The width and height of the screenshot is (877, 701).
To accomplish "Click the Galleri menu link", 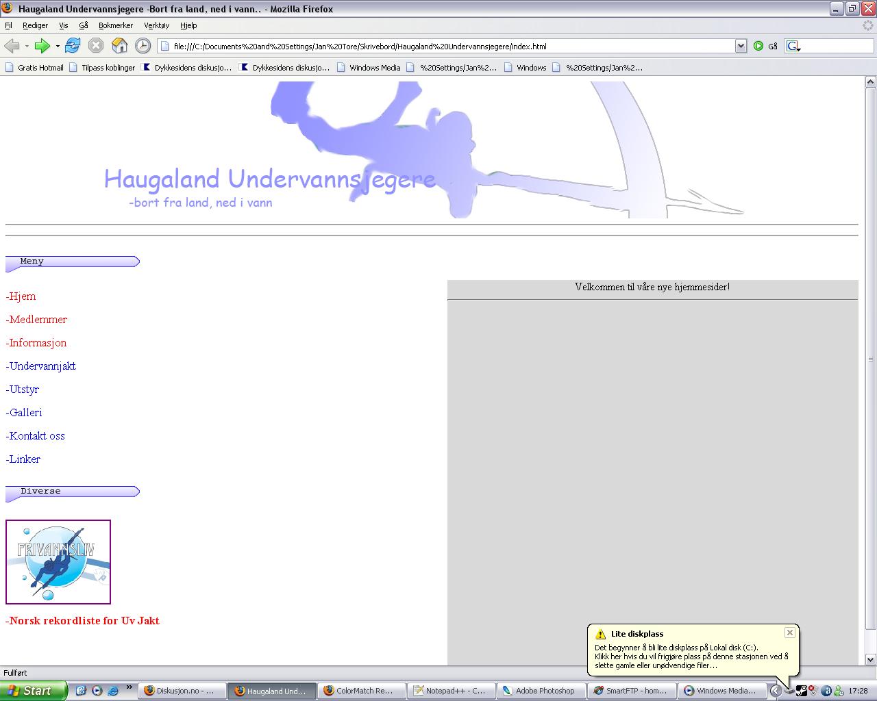I will click(25, 413).
